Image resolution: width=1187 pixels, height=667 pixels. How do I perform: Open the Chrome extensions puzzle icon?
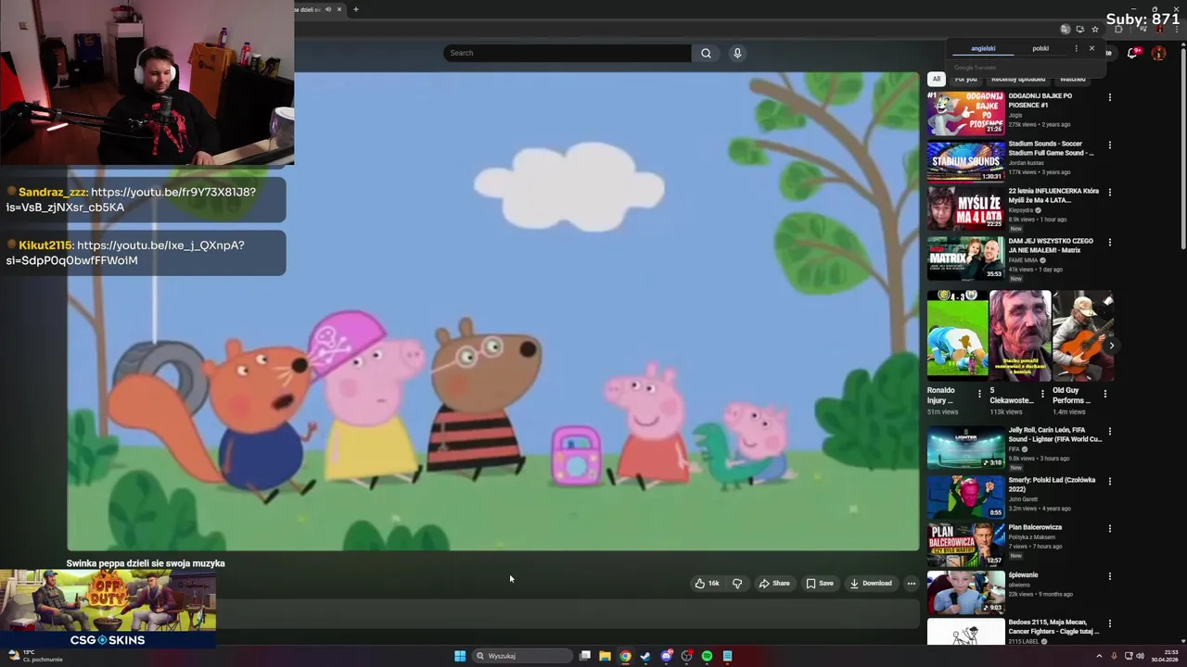click(x=1117, y=29)
